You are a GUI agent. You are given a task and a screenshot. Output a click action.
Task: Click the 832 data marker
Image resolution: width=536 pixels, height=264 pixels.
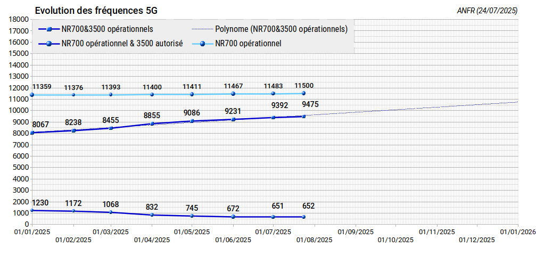click(x=152, y=215)
